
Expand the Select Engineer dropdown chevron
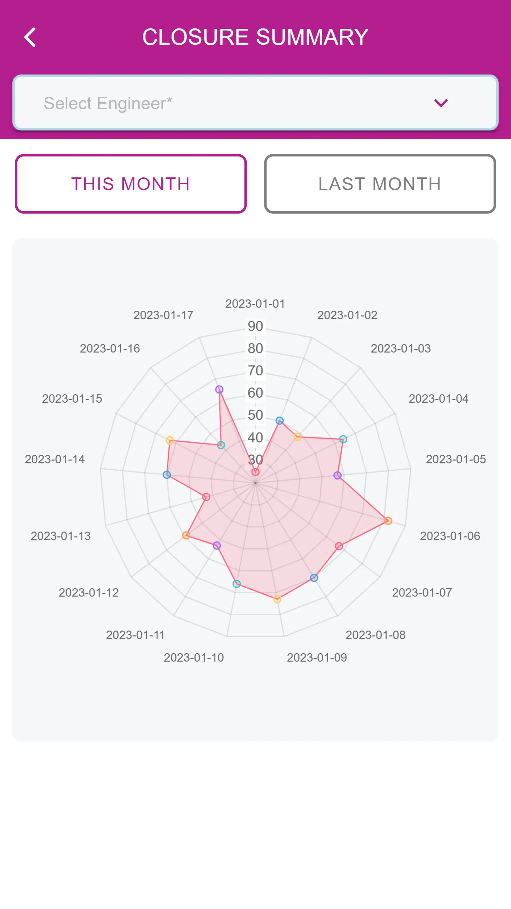coord(441,103)
